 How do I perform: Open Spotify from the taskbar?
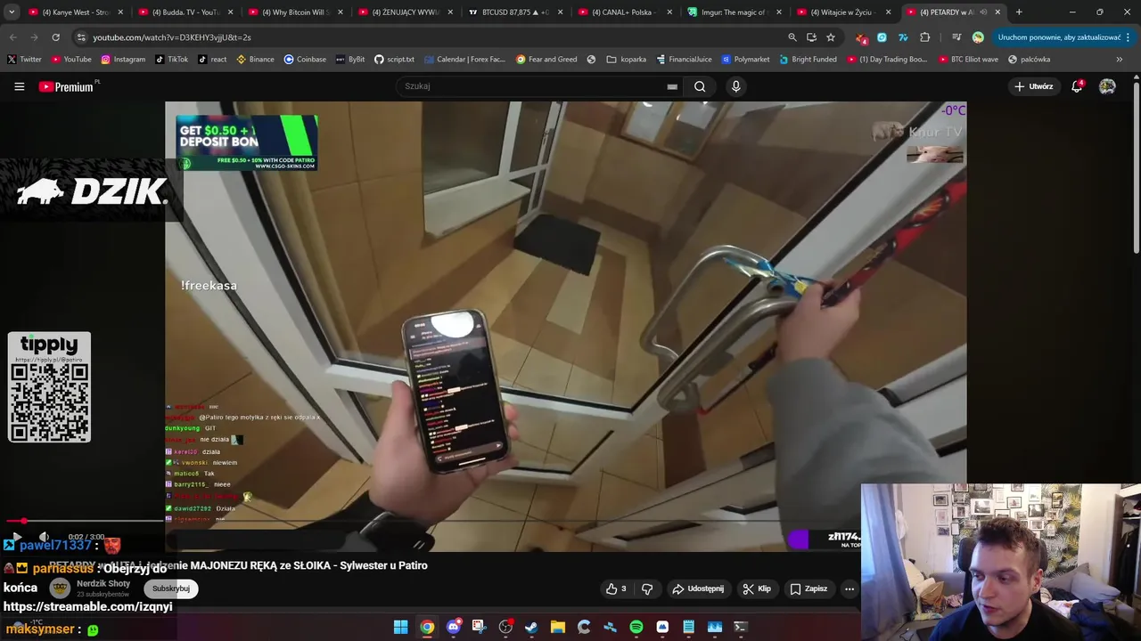(636, 627)
